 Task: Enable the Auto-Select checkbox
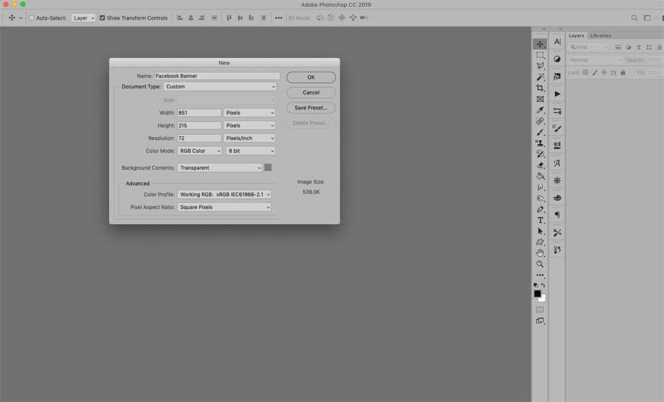(x=32, y=18)
